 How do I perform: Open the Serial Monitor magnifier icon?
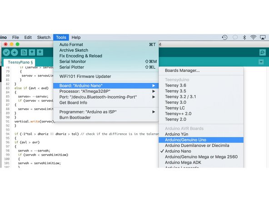(262, 52)
